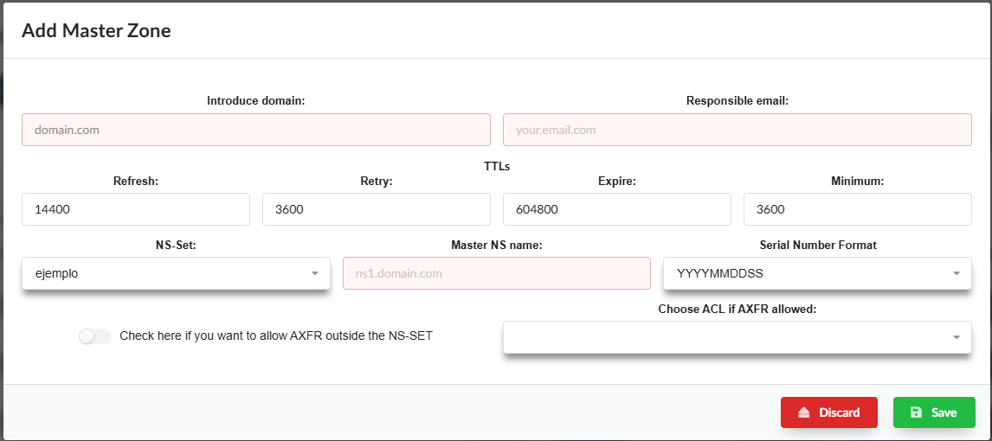Click the caret arrow in the NS-Set selector
This screenshot has width=992, height=441.
click(314, 273)
